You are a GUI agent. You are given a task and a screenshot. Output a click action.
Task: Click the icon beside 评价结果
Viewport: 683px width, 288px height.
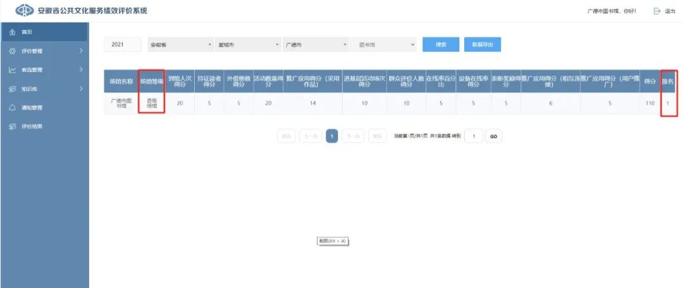point(12,127)
